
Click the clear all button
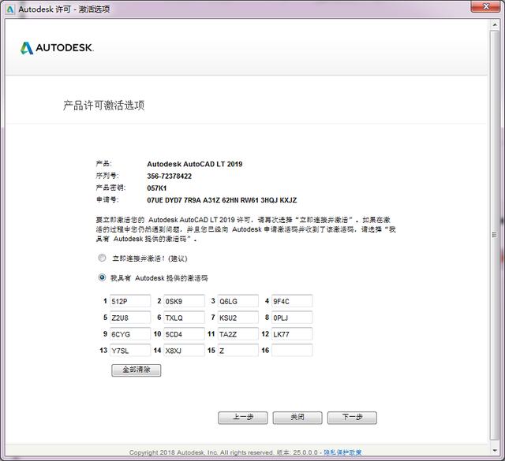click(137, 370)
